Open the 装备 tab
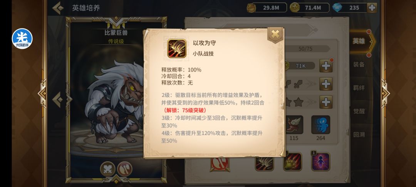Image resolution: width=416 pixels, height=187 pixels. point(359,64)
